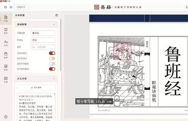The image size is (188, 121).
Task: Click the 附秘诀仙机 subtitle in preview
Action: 154,91
